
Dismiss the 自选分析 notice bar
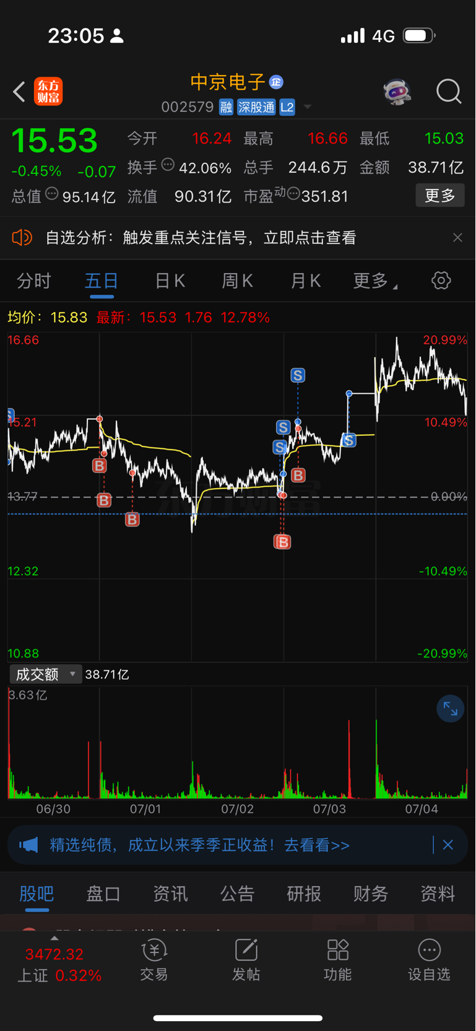[457, 238]
